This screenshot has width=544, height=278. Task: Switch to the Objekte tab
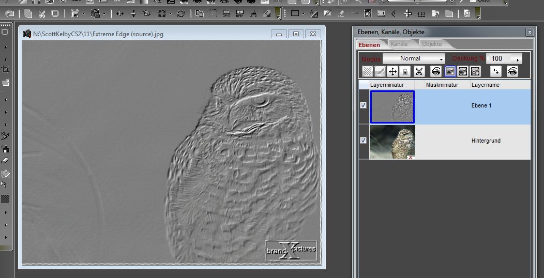(x=432, y=44)
